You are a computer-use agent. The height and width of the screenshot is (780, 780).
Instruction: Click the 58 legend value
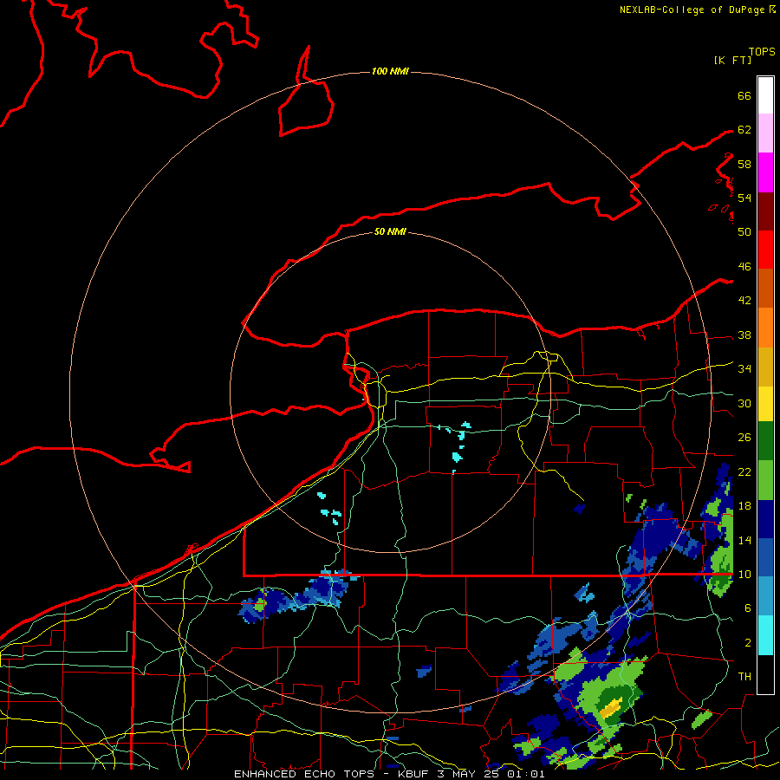[x=744, y=164]
